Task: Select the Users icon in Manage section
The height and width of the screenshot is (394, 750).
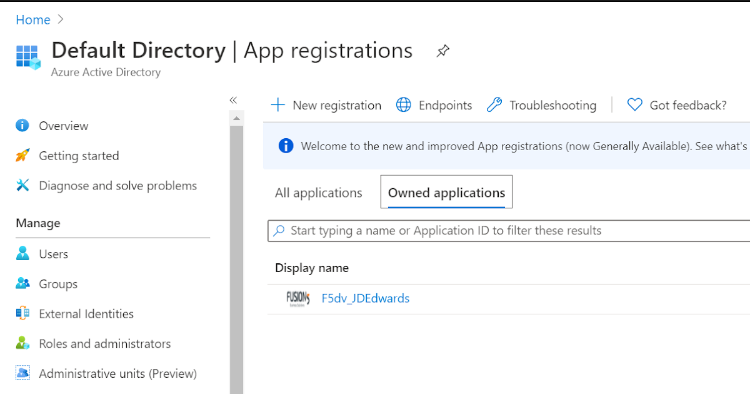Action: click(x=23, y=253)
